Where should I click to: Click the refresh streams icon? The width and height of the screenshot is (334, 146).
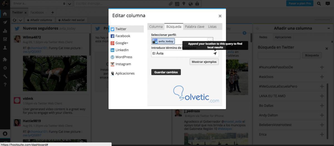click(x=15, y=20)
